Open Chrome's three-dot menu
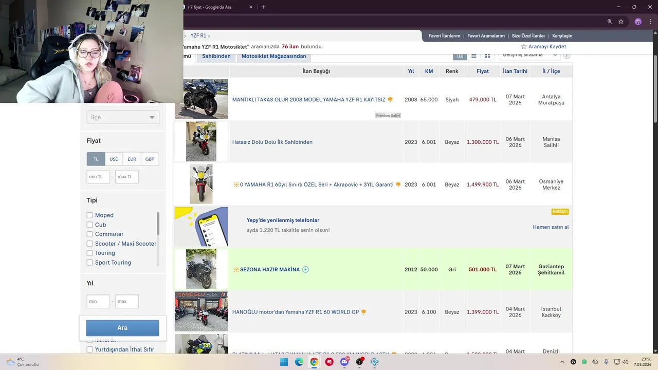This screenshot has width=658, height=370. click(x=650, y=22)
